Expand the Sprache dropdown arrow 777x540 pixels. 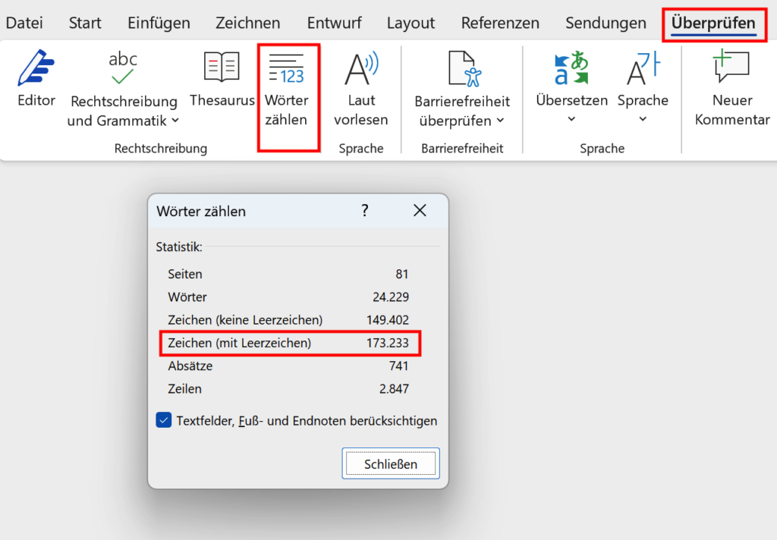643,119
